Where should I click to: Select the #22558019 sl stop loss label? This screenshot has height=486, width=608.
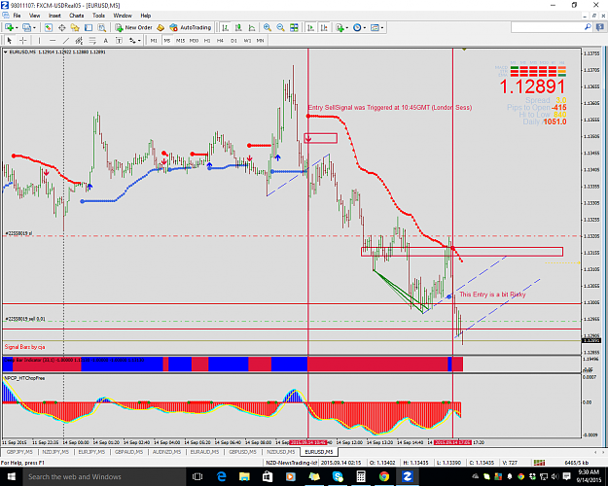click(18, 233)
